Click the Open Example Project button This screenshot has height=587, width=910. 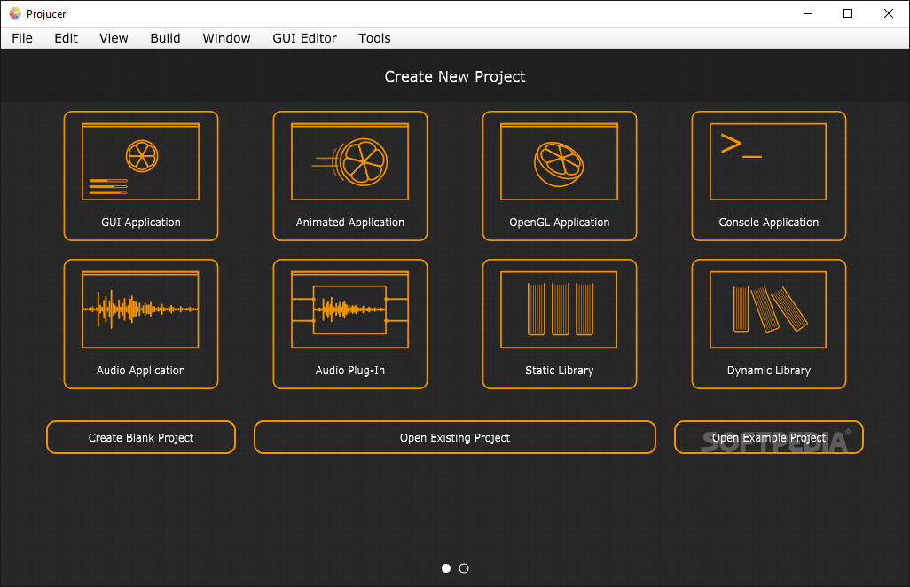pyautogui.click(x=768, y=437)
